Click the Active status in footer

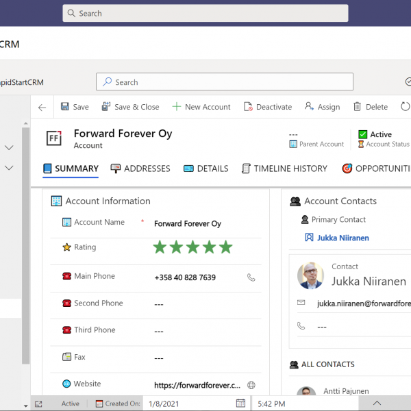pos(71,403)
